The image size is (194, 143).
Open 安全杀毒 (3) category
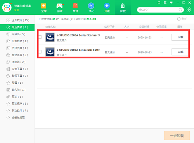tap(17, 55)
